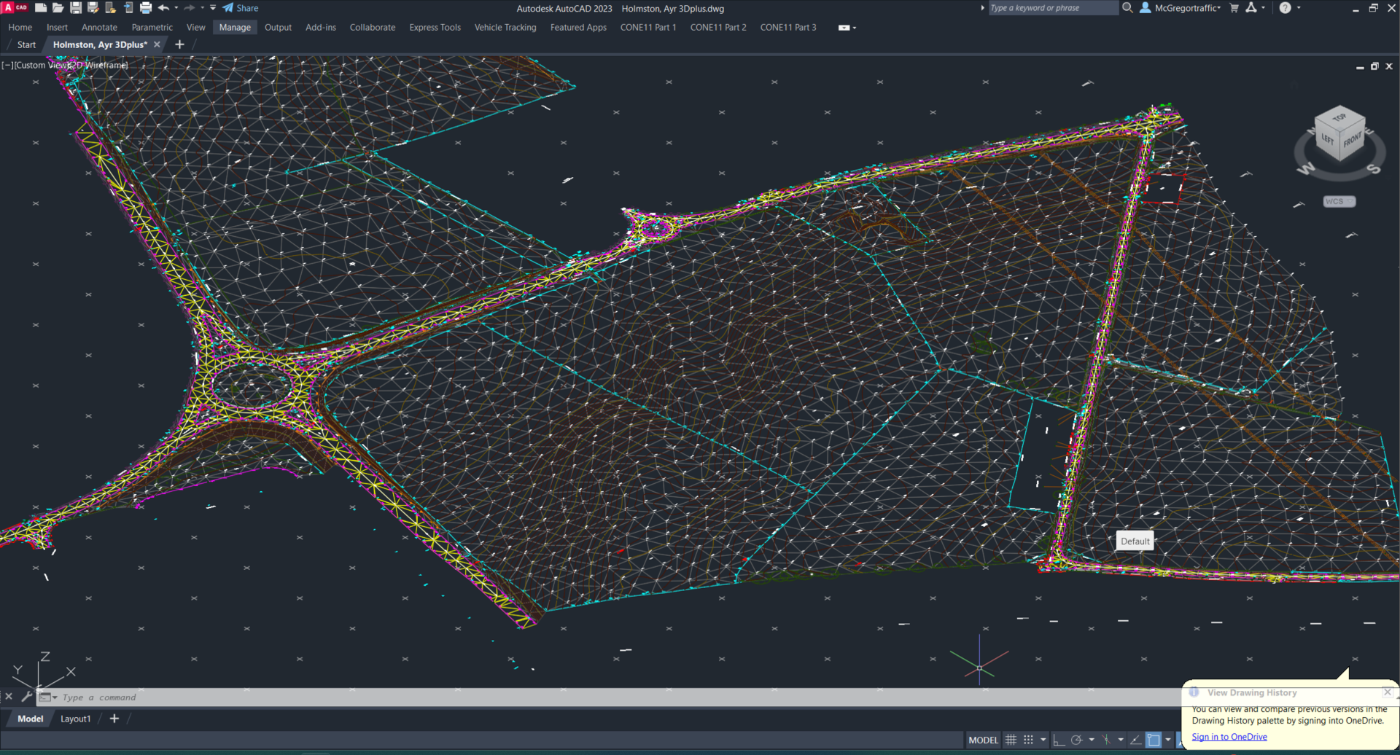Expand the McGregortraffic account dropdown

[x=1187, y=8]
